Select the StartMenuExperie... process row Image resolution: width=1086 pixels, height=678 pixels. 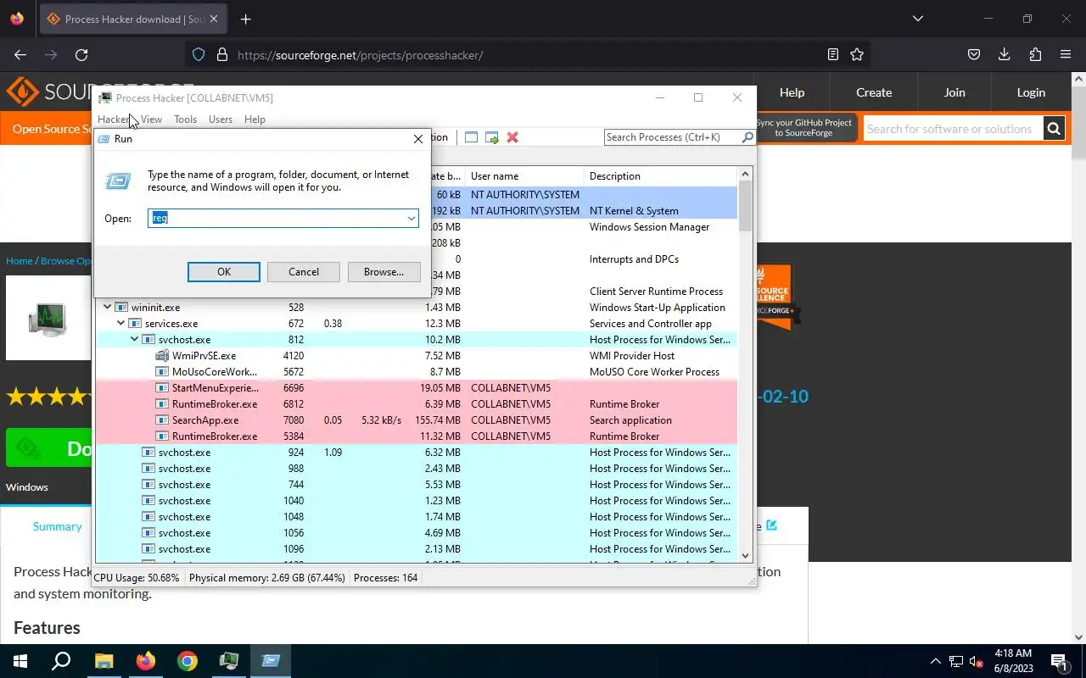click(416, 388)
